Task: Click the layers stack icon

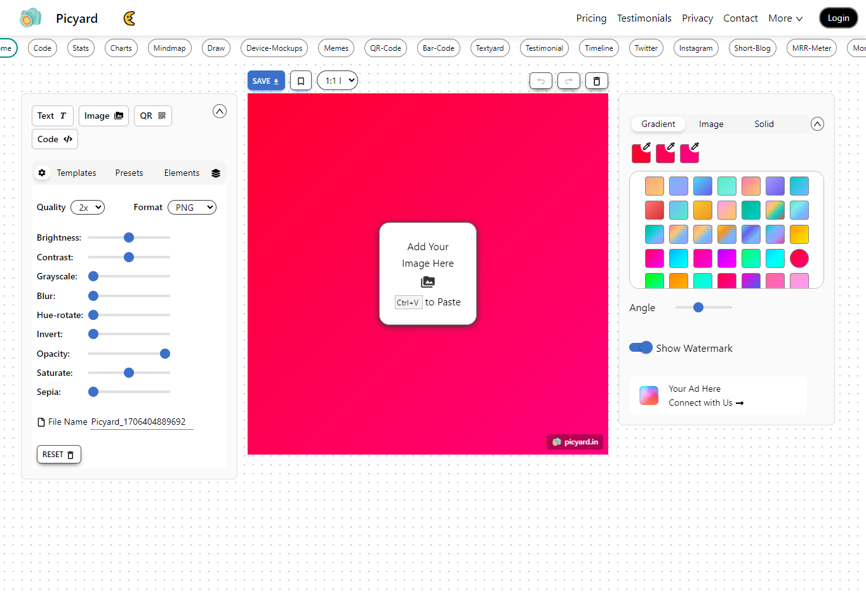Action: 216,173
